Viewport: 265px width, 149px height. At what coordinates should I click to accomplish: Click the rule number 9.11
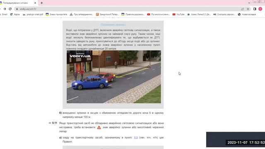click(x=54, y=123)
